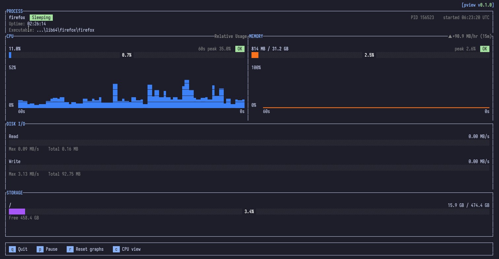Click the CPU history bar graph
Image resolution: width=499 pixels, height=259 pixels.
coord(131,94)
